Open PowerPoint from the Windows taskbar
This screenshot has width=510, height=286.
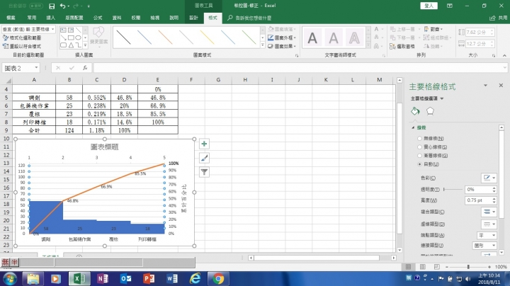149,278
